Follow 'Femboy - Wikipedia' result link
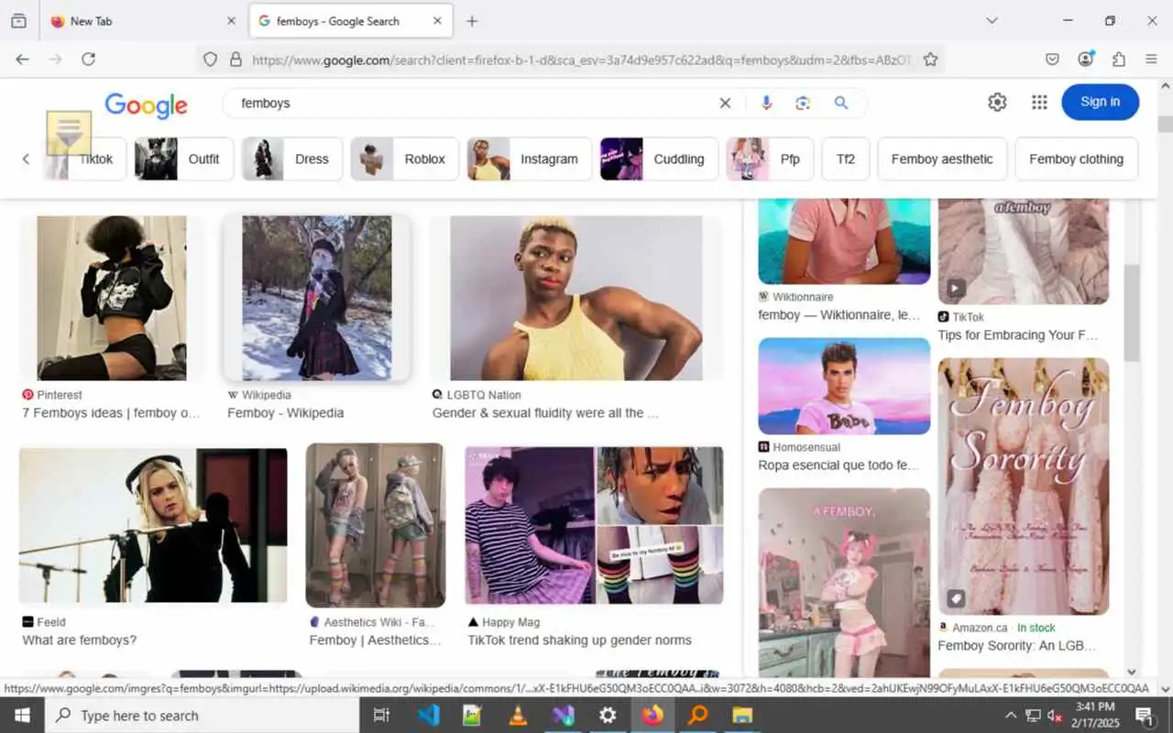The width and height of the screenshot is (1173, 733). tap(286, 413)
